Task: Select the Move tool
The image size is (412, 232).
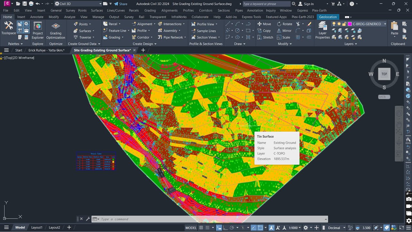Action: tap(264, 24)
